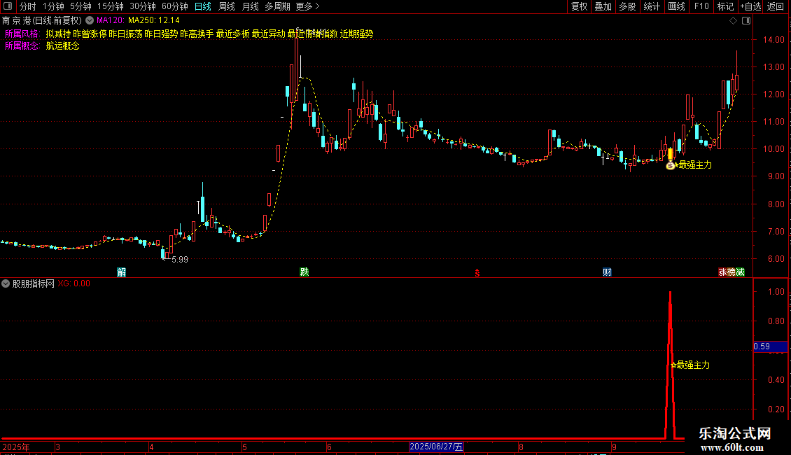Screen dimensions: 791x455
Task: Click the MA250: 12.14 value
Action: (154, 21)
